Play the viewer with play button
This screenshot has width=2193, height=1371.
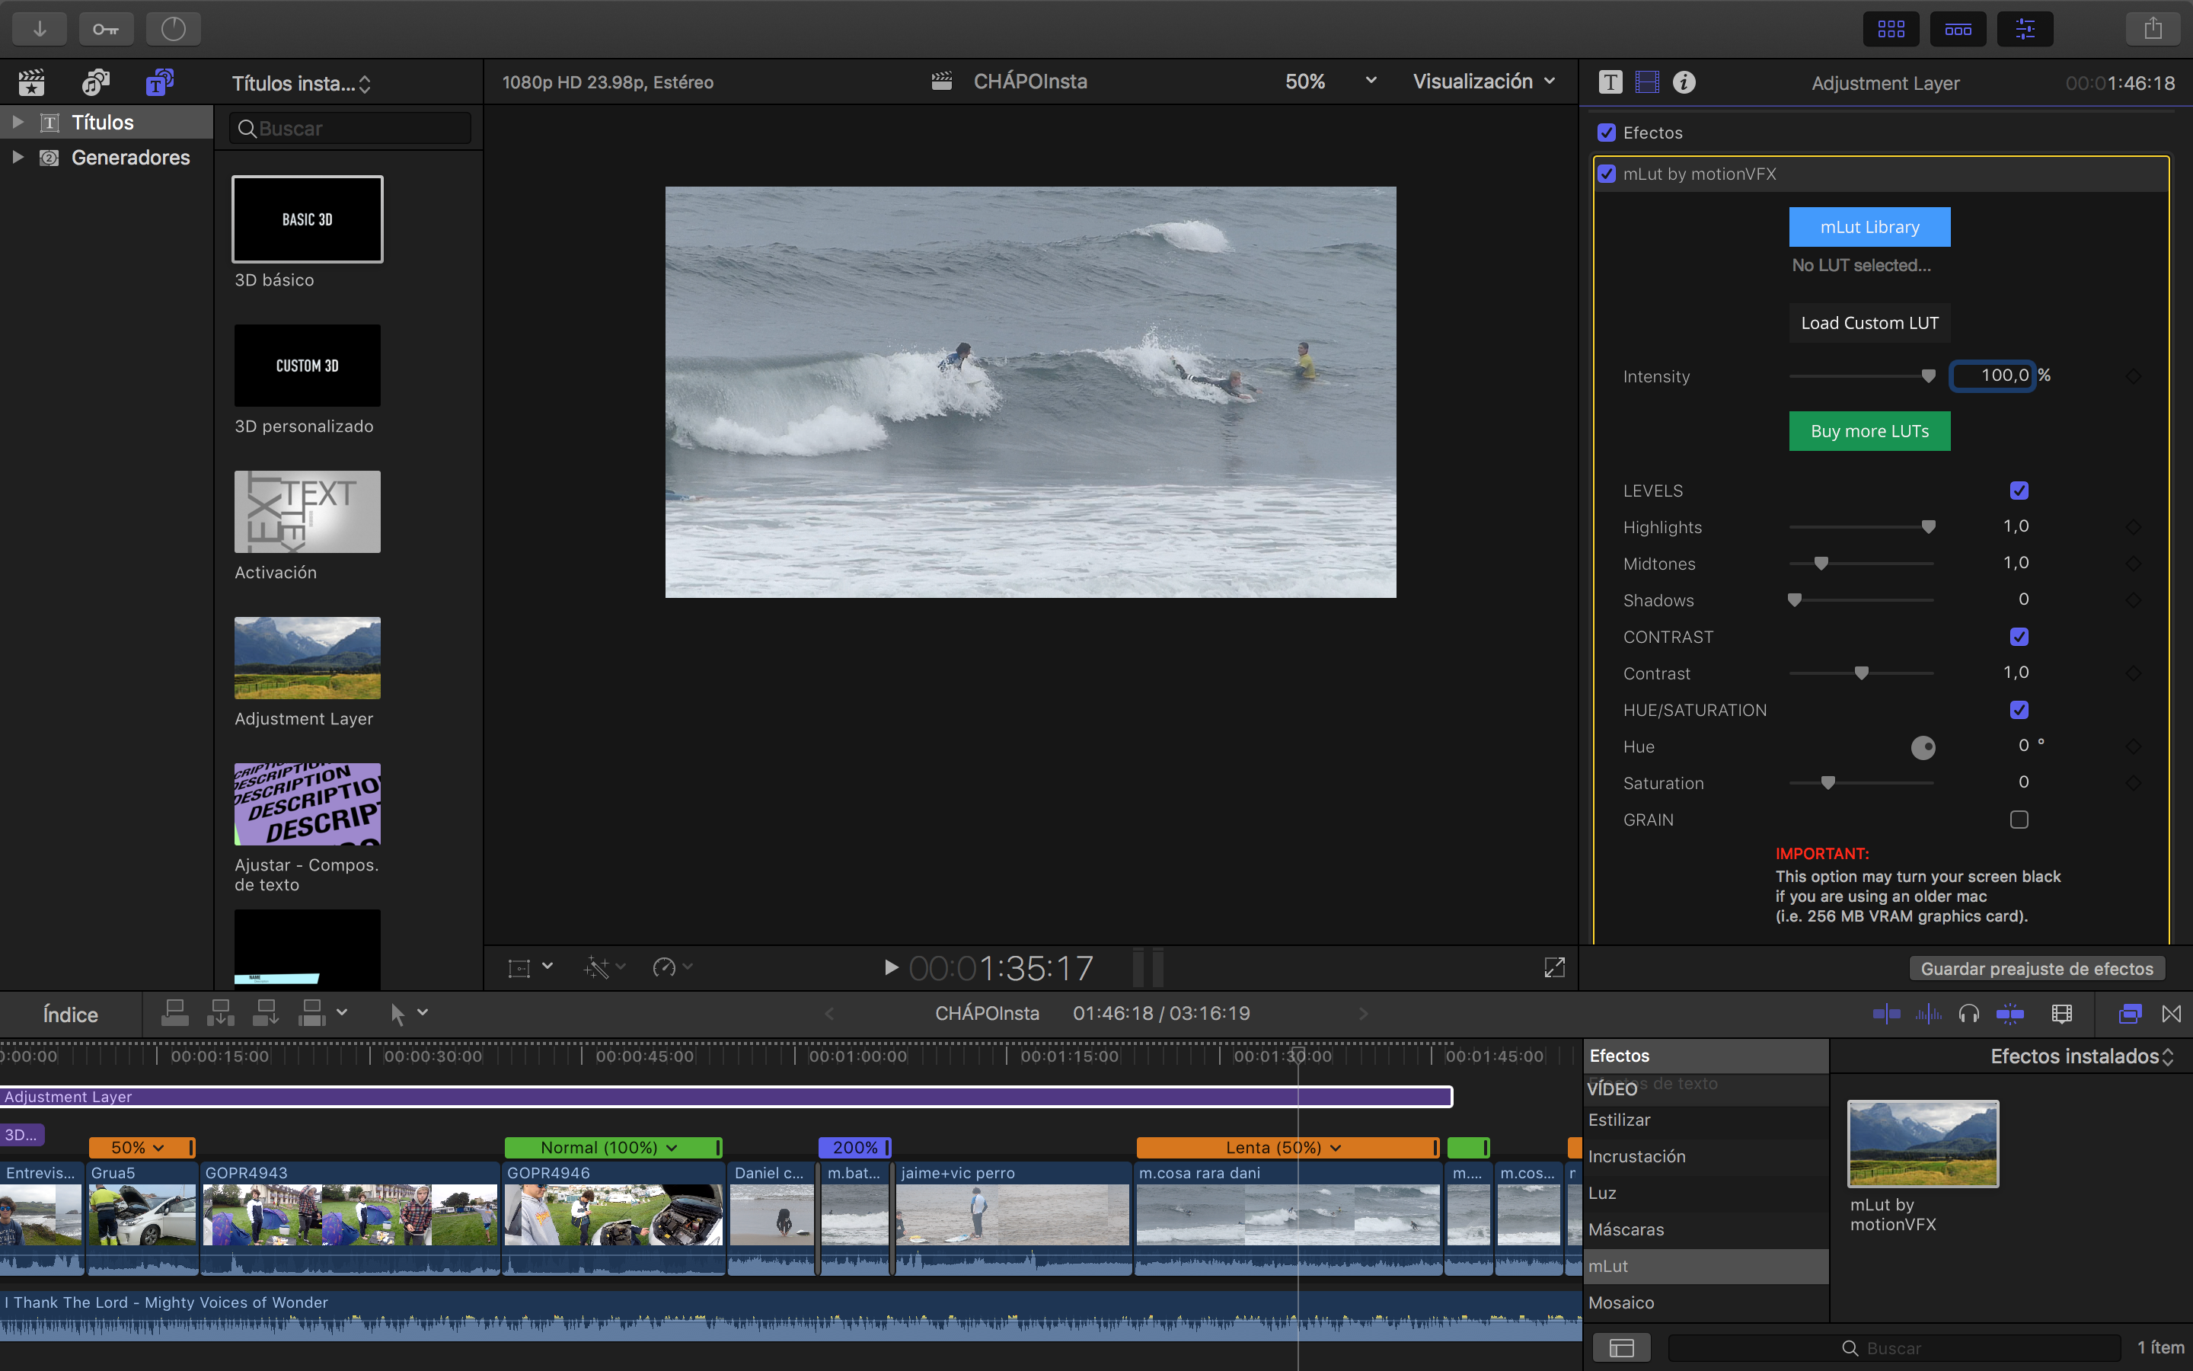tap(891, 967)
